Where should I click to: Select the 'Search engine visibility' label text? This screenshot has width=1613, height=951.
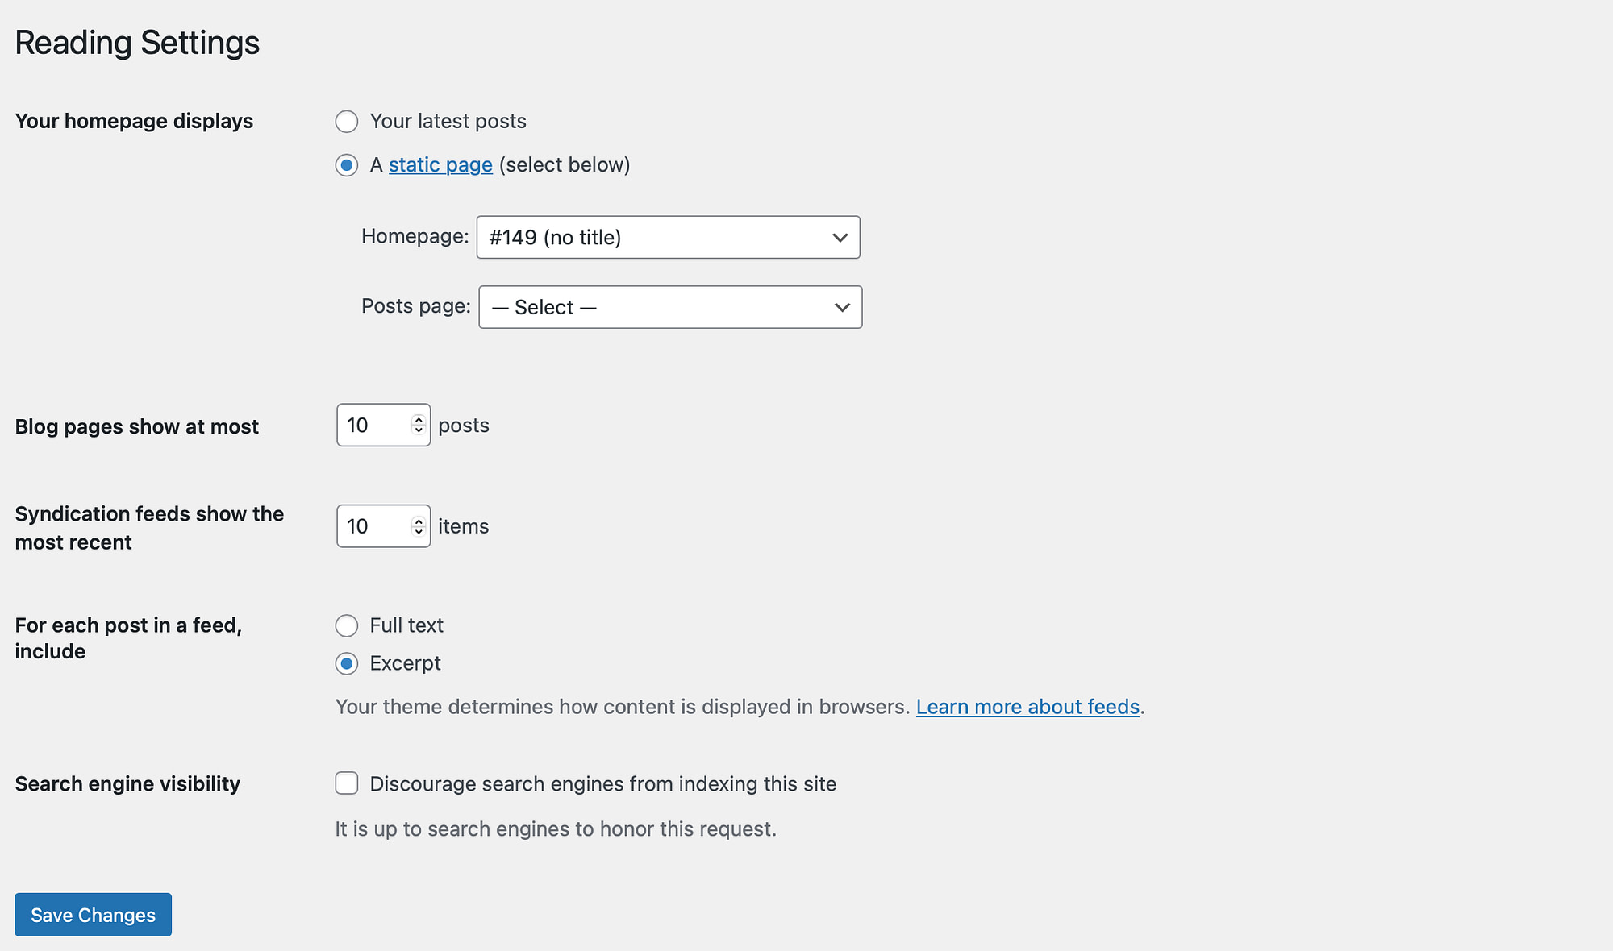[x=127, y=783]
